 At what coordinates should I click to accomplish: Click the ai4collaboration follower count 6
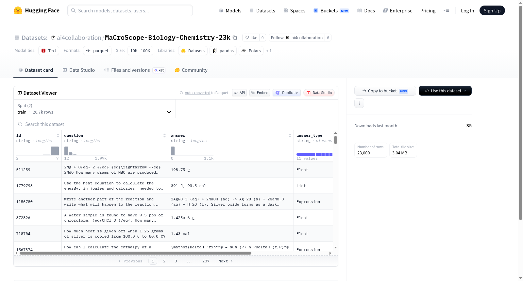click(x=328, y=38)
